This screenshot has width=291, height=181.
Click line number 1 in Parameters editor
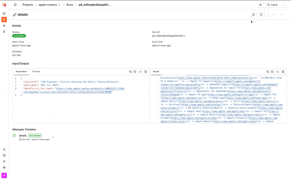click(x=16, y=79)
